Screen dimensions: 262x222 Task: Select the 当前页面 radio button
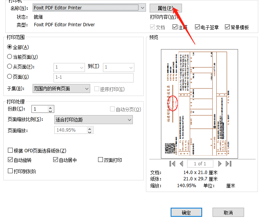pos(10,57)
